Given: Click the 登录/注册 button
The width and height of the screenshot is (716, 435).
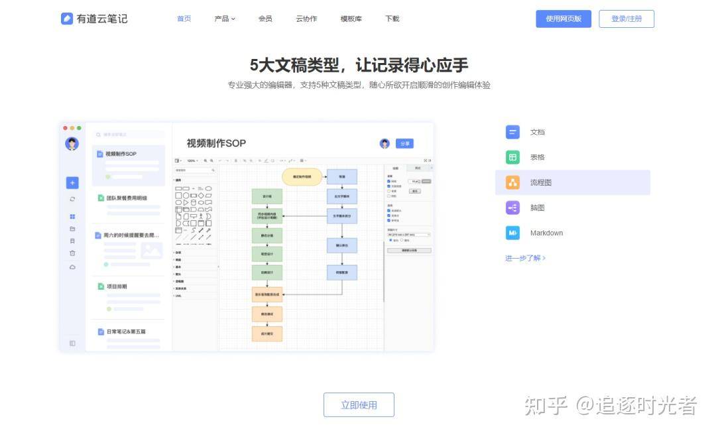Looking at the screenshot, I should tap(626, 19).
